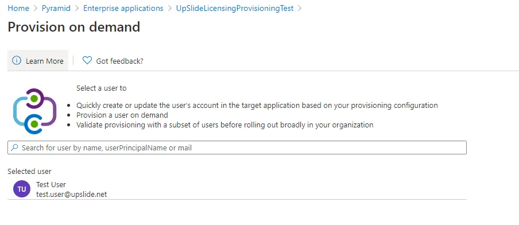The image size is (519, 225).
Task: Click the chevron after Enterprise applications breadcrumb
Action: point(170,8)
